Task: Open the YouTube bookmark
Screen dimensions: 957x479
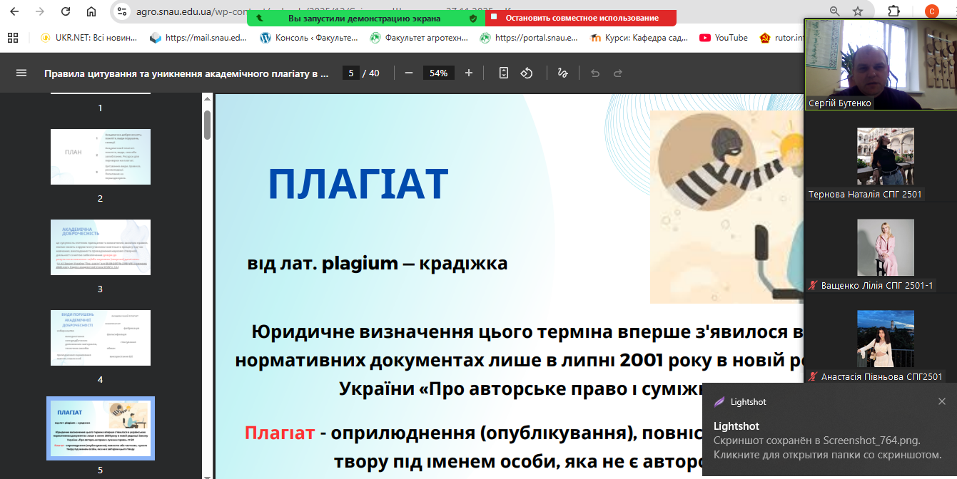Action: [x=724, y=38]
